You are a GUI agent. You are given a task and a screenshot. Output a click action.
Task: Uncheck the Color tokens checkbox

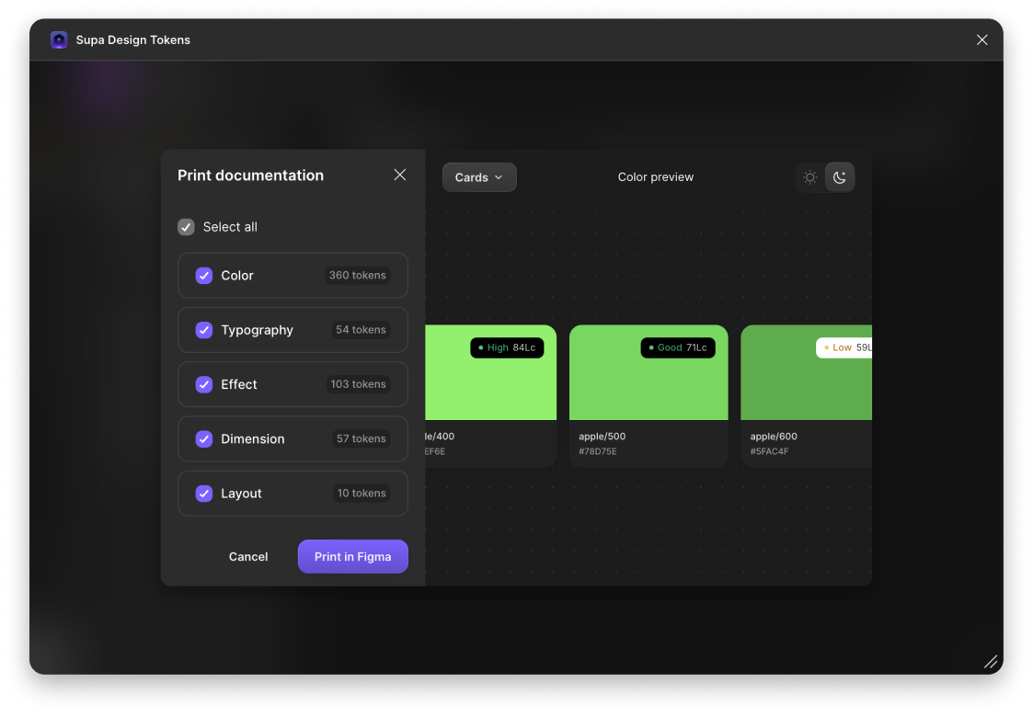click(204, 276)
